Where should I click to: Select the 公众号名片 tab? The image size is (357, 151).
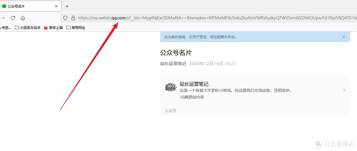(x=30, y=6)
